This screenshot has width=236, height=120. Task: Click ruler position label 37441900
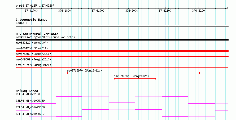click(98, 11)
